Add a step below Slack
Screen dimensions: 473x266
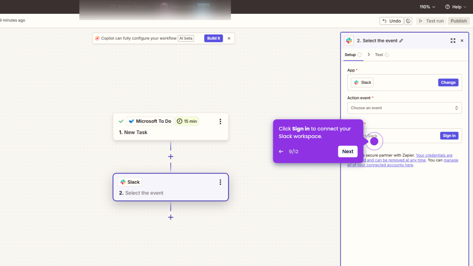[x=171, y=217]
